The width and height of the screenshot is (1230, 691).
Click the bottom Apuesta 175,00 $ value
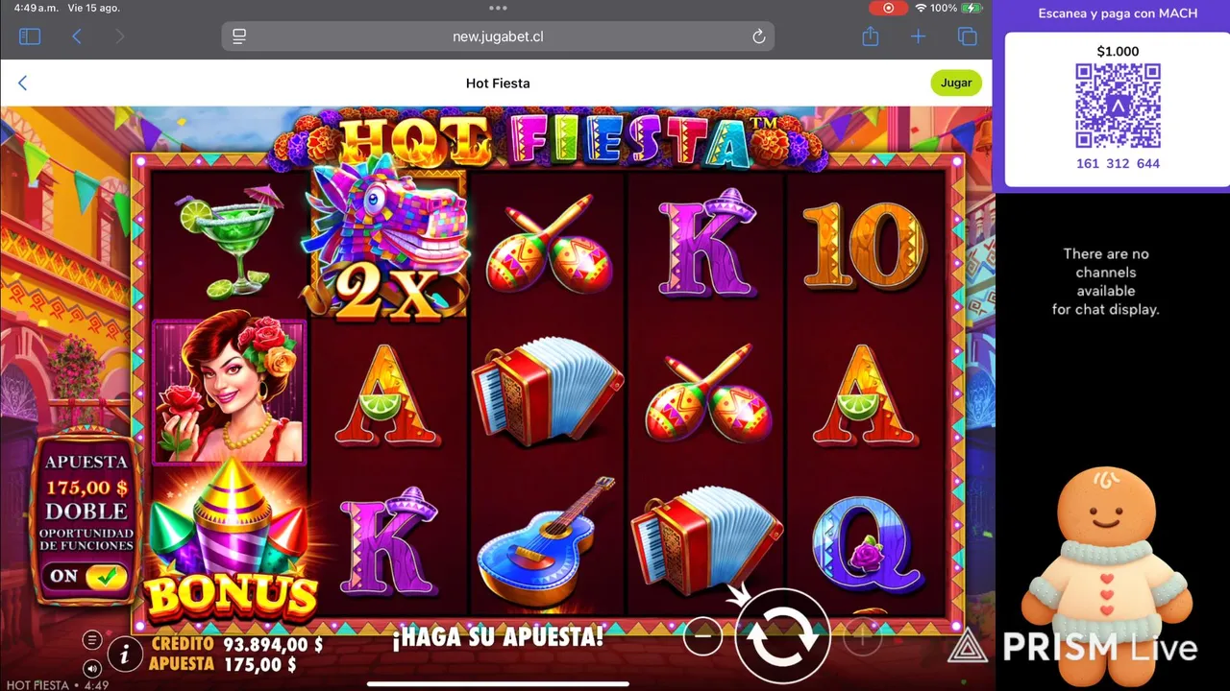(259, 664)
